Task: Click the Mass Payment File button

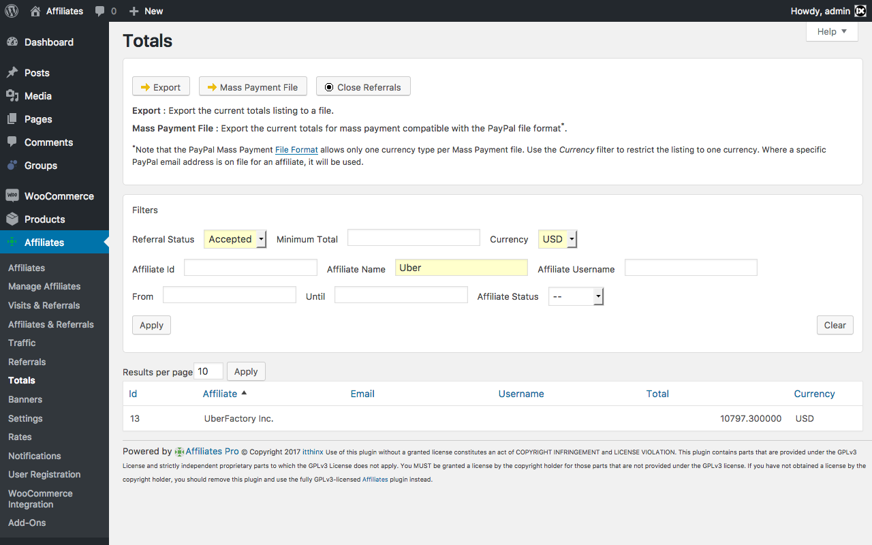Action: [x=253, y=87]
